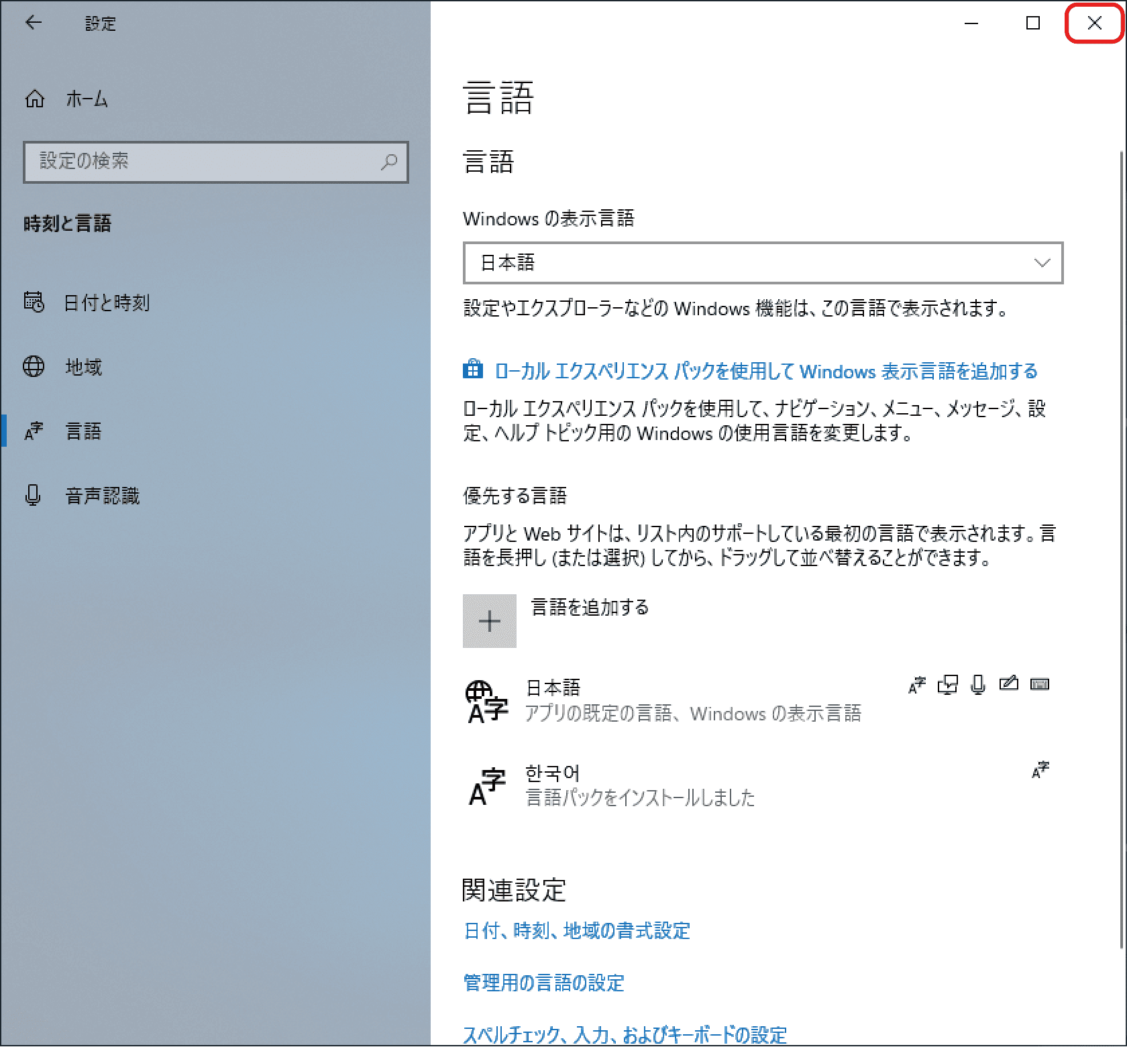Click the vertical scrollbar on the right

click(1122, 550)
